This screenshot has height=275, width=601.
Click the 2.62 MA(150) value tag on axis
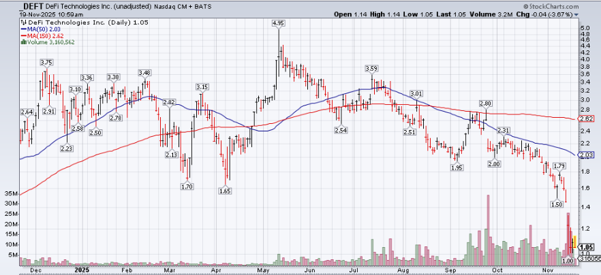(587, 119)
